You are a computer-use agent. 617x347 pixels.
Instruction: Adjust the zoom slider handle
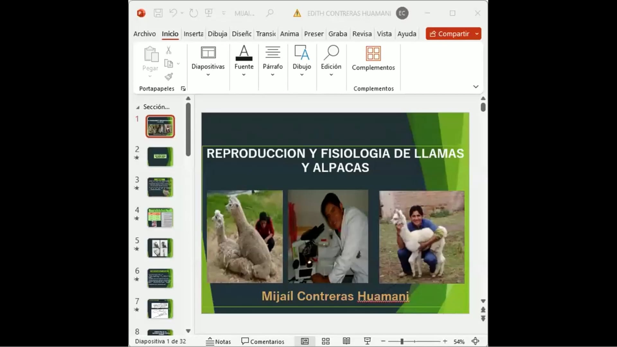point(402,341)
